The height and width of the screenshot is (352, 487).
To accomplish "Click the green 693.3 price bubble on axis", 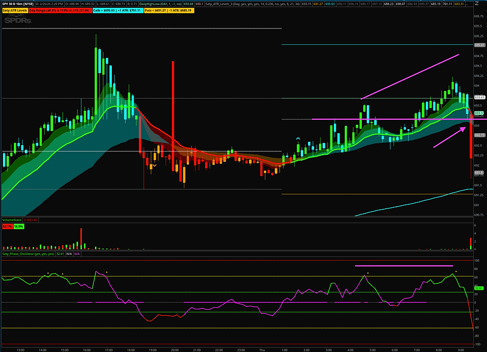I will click(x=479, y=113).
